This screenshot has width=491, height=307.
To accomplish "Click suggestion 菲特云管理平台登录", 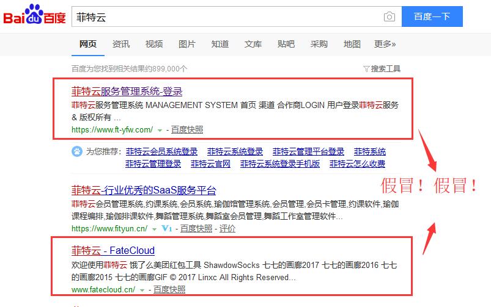I will 308,151.
